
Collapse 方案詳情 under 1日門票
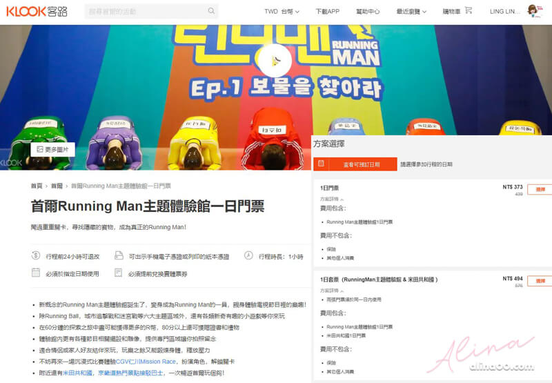tap(332, 199)
